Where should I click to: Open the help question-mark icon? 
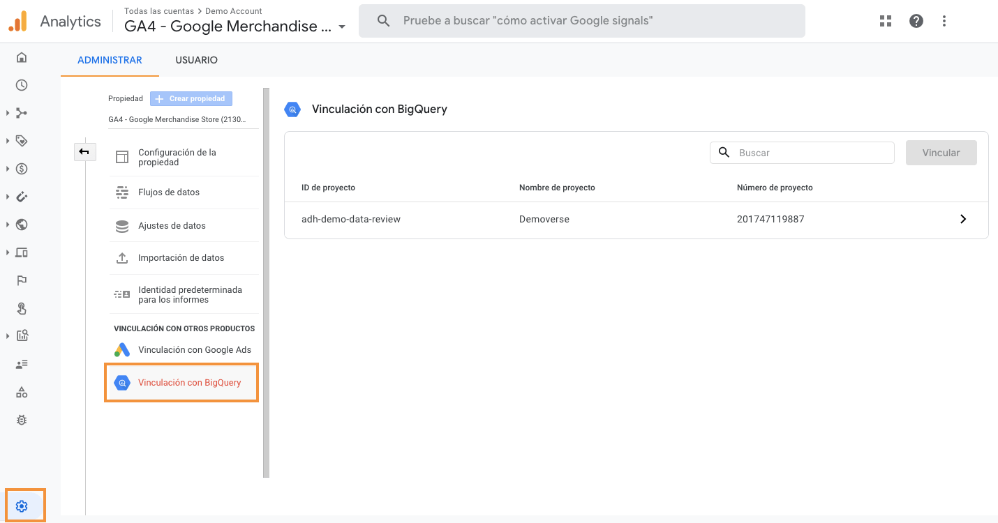point(916,21)
